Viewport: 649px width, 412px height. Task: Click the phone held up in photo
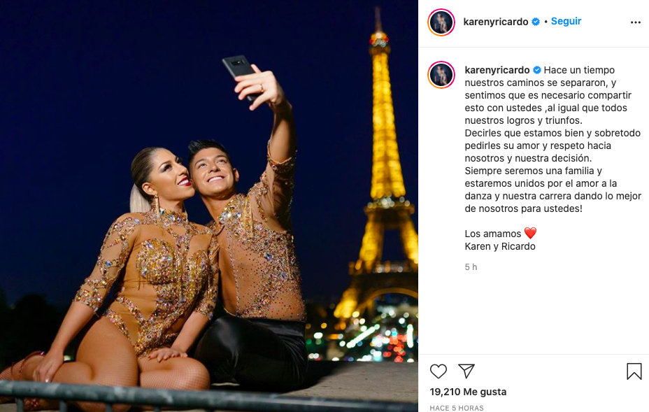(x=241, y=77)
